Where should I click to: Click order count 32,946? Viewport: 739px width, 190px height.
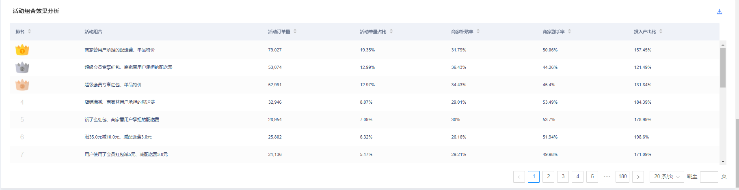tap(275, 102)
